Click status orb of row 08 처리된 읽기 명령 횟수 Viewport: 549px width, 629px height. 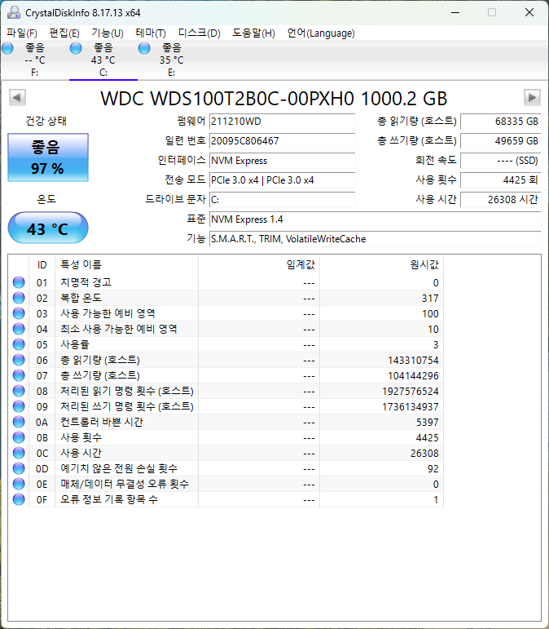(19, 391)
